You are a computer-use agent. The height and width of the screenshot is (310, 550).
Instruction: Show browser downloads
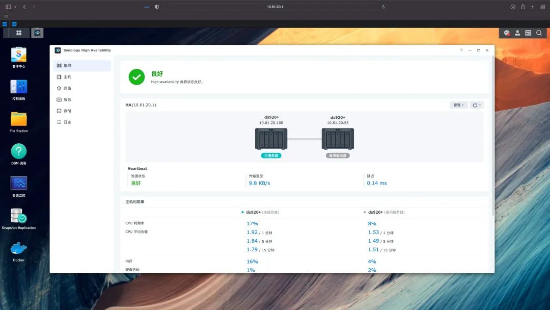513,7
